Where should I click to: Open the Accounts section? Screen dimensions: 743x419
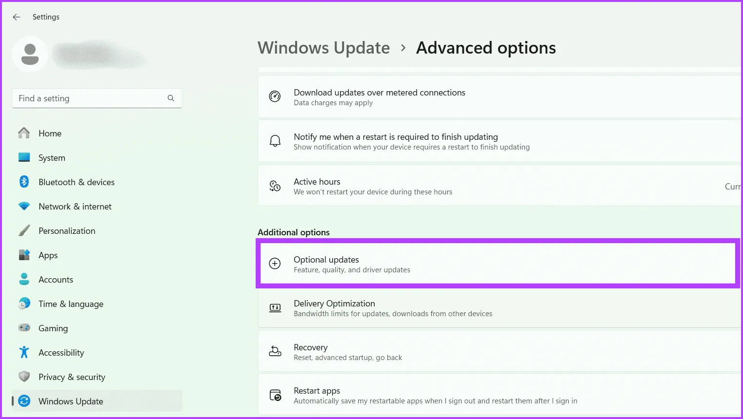pos(56,280)
